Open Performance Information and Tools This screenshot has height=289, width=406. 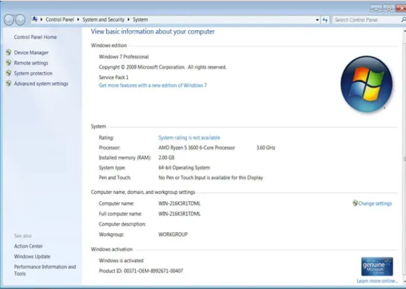(x=45, y=270)
